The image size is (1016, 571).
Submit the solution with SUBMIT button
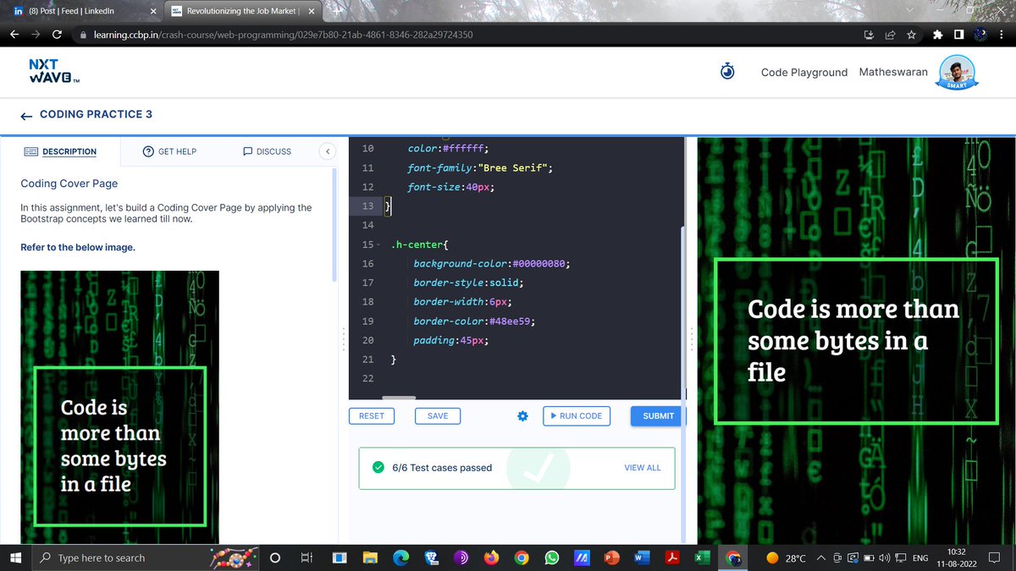coord(658,416)
